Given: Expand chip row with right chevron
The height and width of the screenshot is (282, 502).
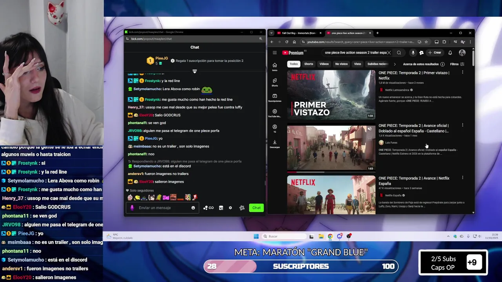Looking at the screenshot, I should click(395, 64).
